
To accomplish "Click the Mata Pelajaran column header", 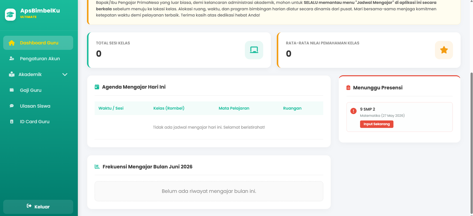I will [234, 108].
